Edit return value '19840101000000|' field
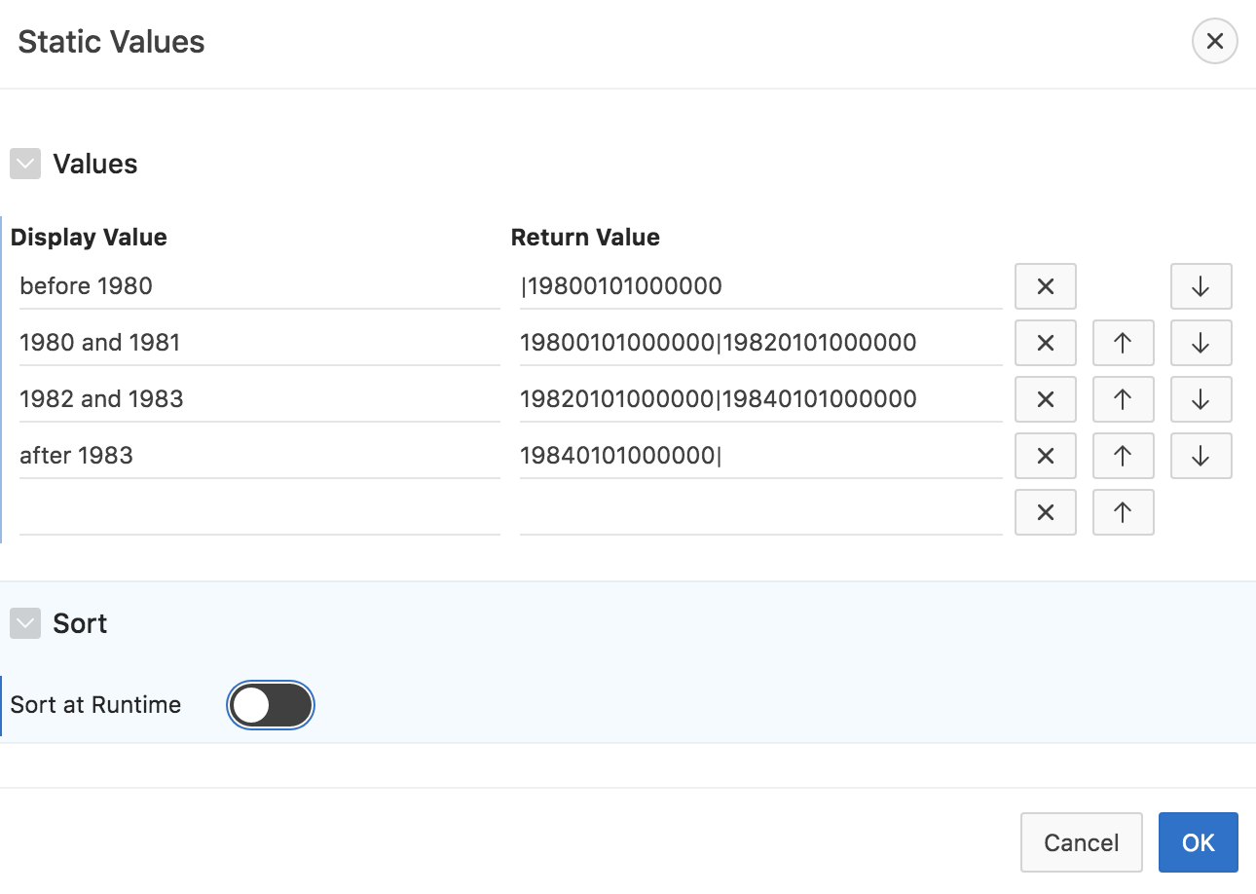Screen dimensions: 1256x894 (759, 456)
